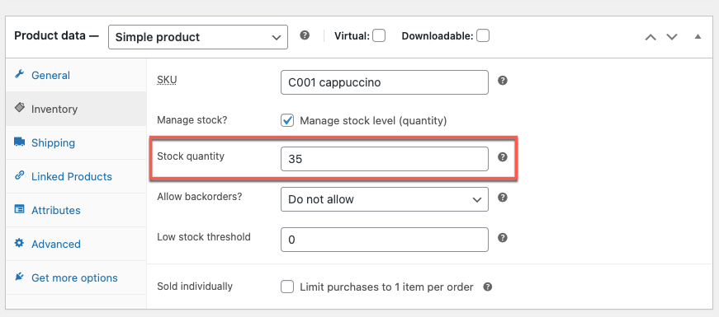Click help icon next to Low stock threshold

[x=503, y=238]
